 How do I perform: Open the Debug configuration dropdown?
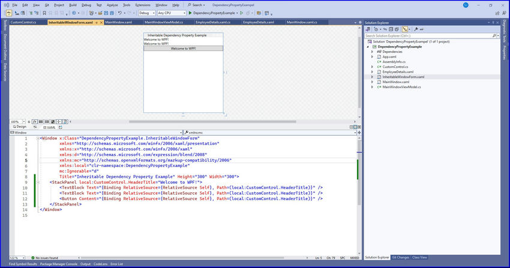[147, 13]
